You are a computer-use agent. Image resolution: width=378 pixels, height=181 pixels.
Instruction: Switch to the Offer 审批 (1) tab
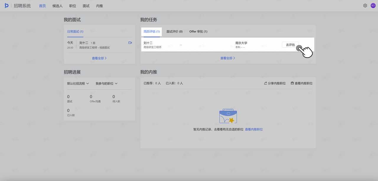click(198, 32)
